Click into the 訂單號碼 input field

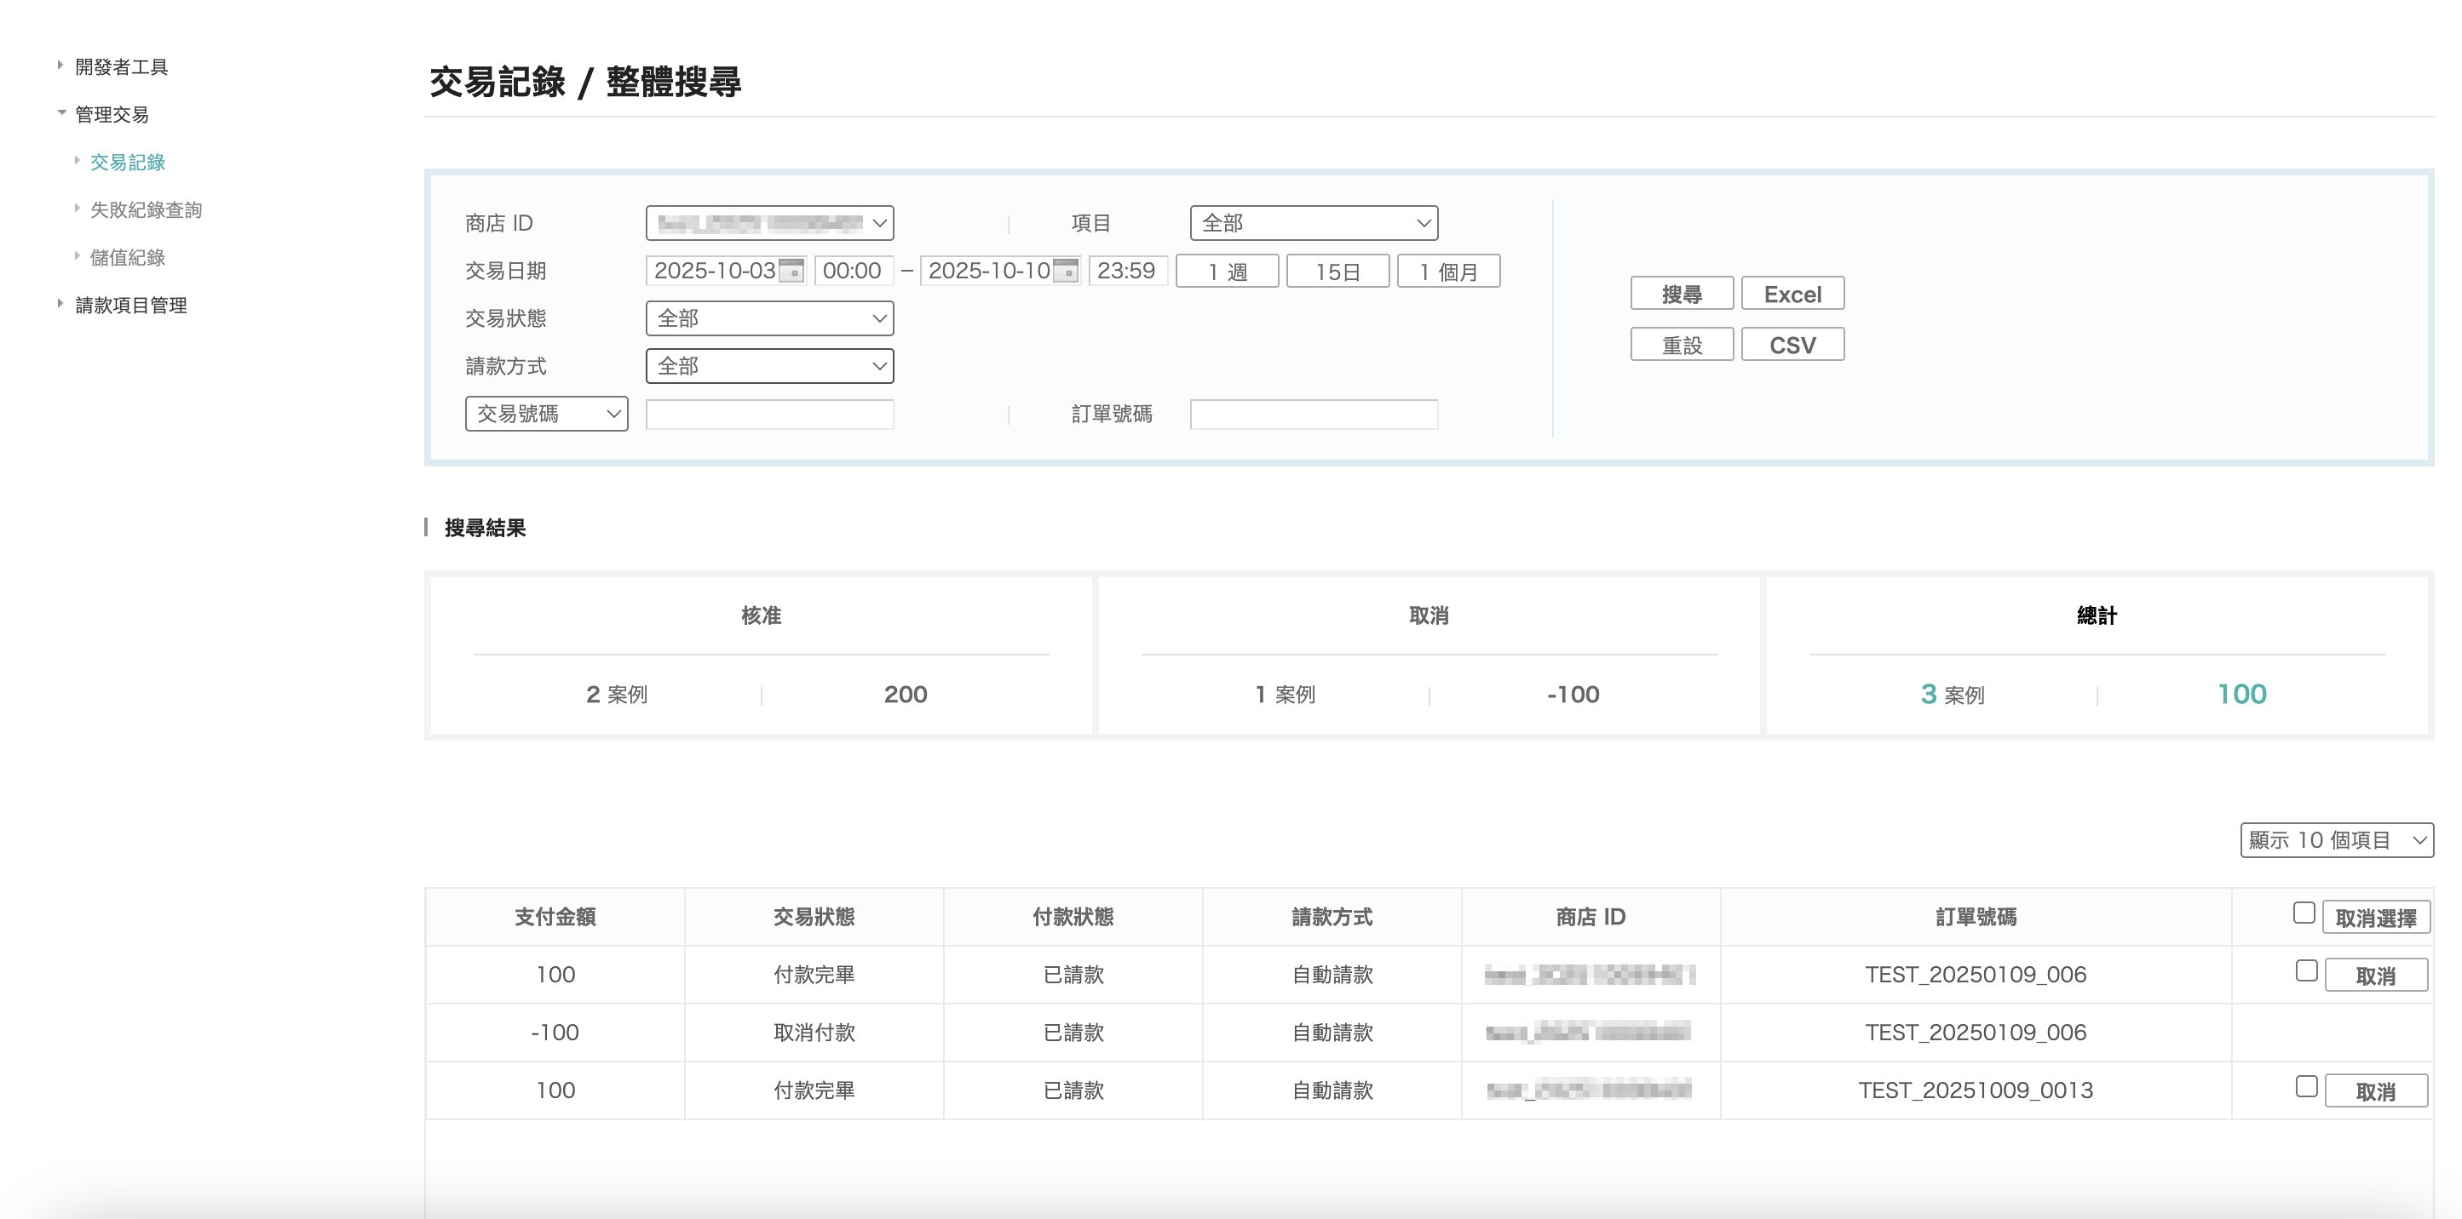(x=1313, y=415)
